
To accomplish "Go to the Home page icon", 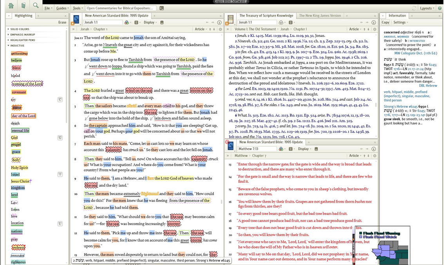I will (11, 5).
